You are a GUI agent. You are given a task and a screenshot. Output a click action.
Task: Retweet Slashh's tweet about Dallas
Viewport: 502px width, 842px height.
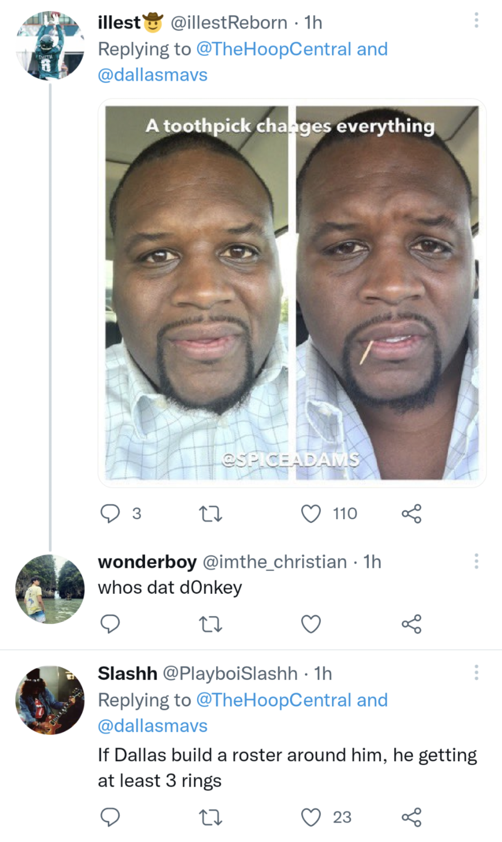(211, 817)
